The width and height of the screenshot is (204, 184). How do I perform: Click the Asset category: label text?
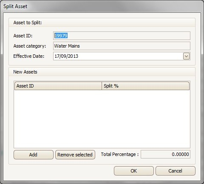click(30, 46)
